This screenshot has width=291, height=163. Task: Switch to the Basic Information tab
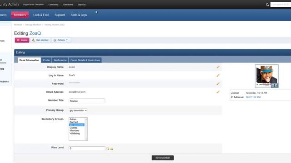tap(29, 60)
